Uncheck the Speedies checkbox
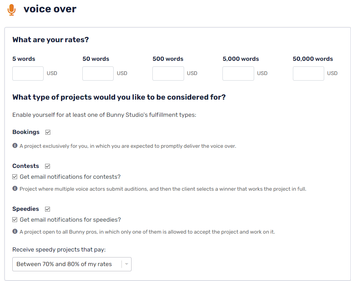The image size is (351, 281). tap(47, 209)
